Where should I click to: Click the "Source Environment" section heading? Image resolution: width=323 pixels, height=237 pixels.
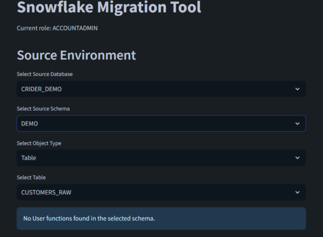[x=76, y=55]
